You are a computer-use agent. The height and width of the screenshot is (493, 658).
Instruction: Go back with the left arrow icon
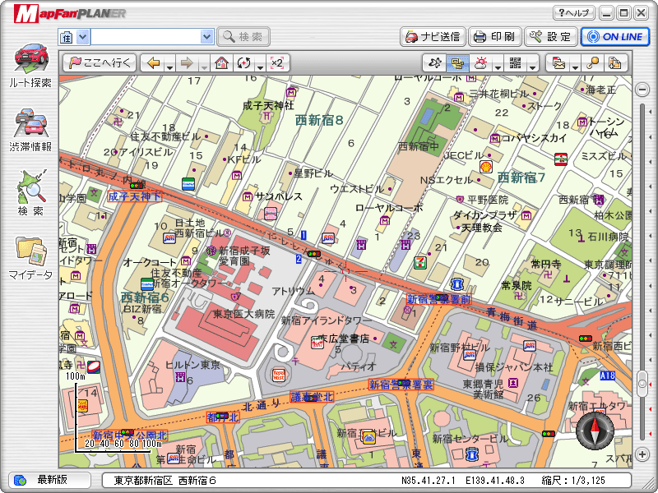click(154, 63)
